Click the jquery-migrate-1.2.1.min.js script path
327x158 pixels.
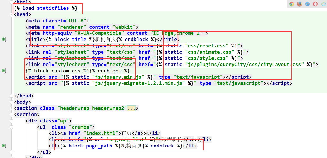tap(139, 83)
